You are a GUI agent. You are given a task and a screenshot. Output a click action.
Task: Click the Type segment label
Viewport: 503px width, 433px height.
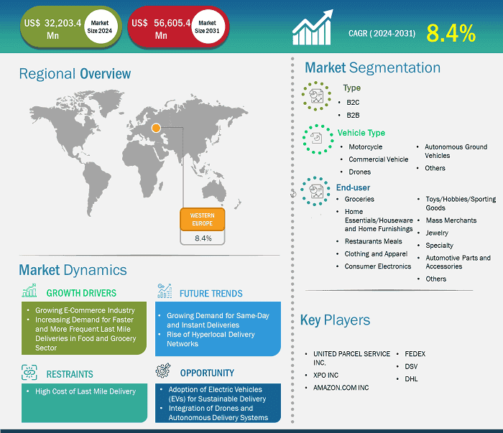pyautogui.click(x=351, y=88)
